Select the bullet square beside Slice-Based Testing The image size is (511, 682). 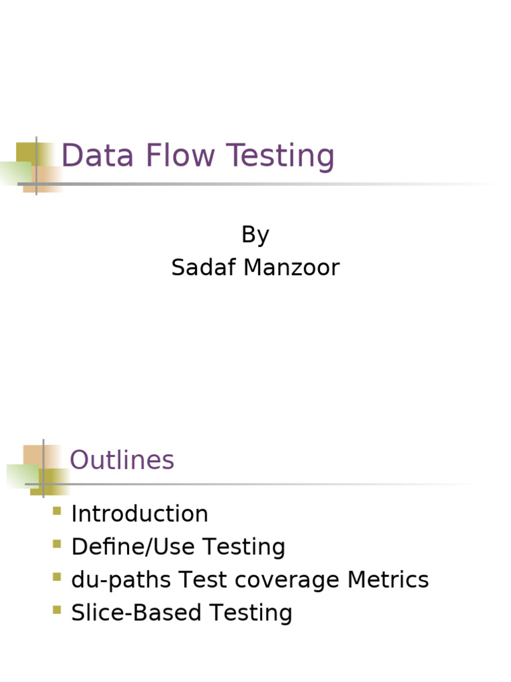57,609
